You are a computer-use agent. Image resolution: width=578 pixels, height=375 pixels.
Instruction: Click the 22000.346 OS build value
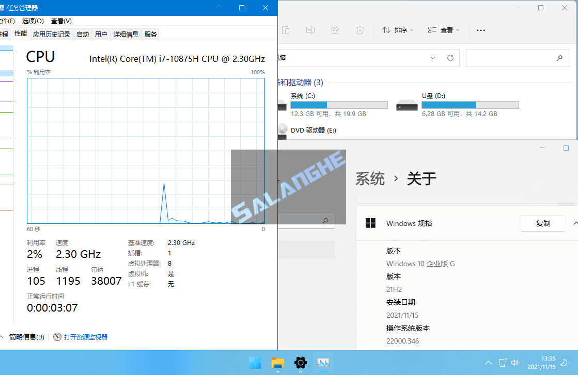click(402, 341)
